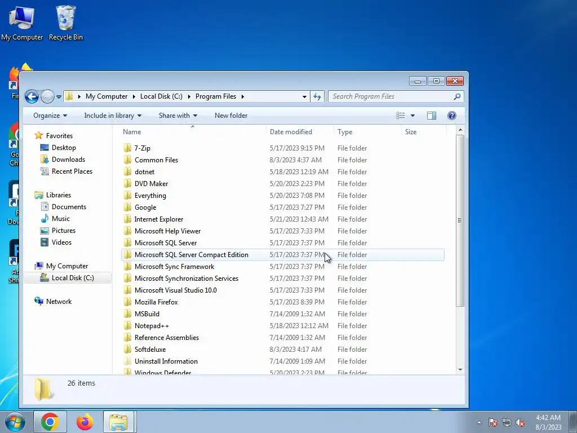Open Firefox from the taskbar

[x=85, y=422]
